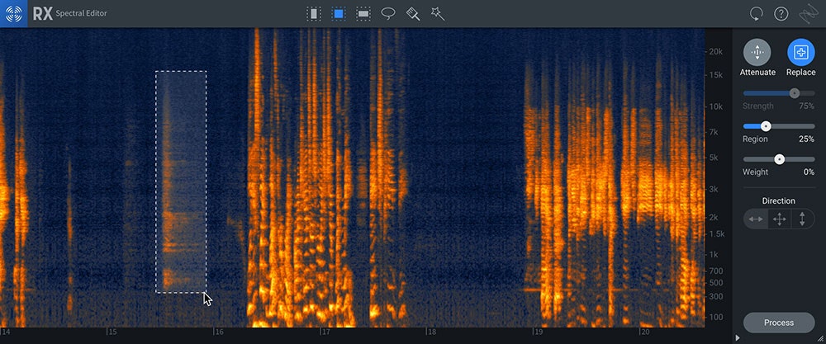Click the Spectral Editor title text

(x=81, y=13)
